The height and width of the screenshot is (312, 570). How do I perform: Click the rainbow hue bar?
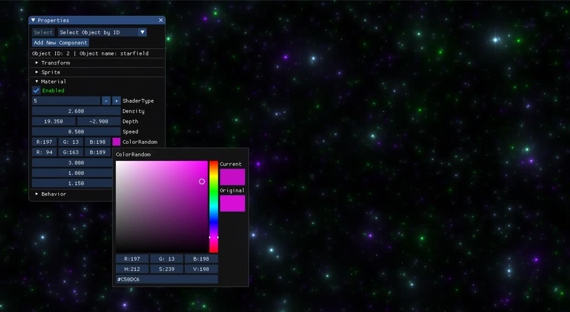coord(213,205)
